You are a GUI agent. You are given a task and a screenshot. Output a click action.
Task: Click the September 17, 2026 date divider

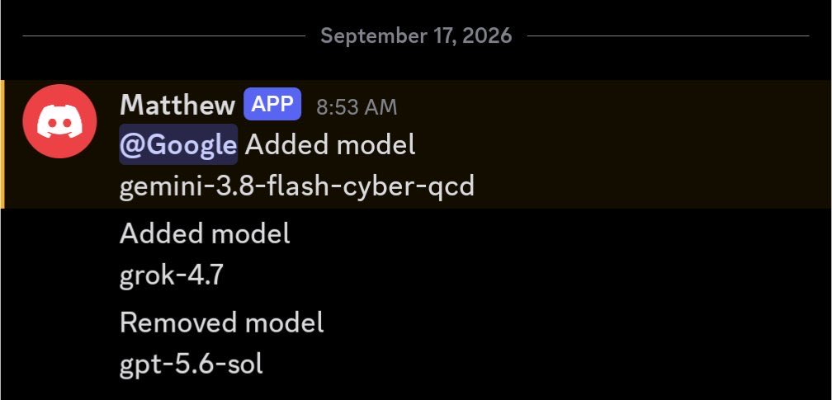(x=416, y=36)
